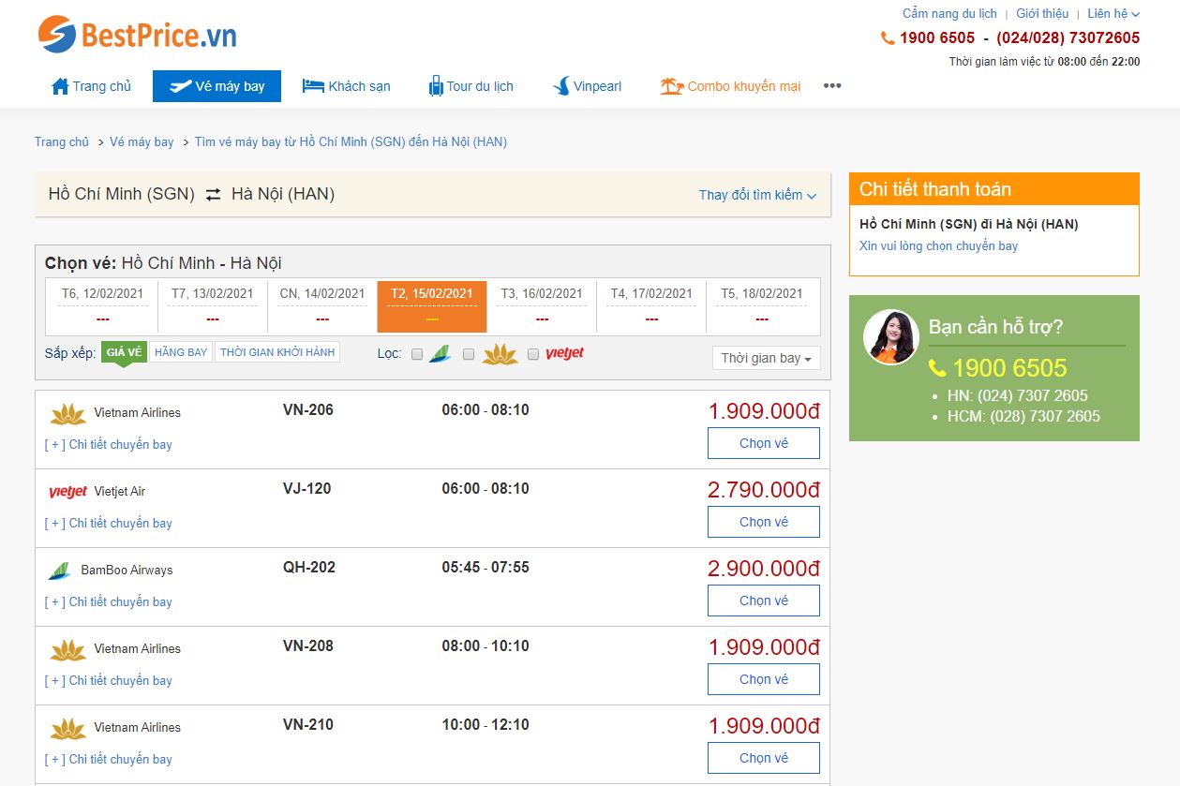This screenshot has height=786, width=1180.
Task: Click the home icon beside Trang chủ
Action: [x=60, y=86]
